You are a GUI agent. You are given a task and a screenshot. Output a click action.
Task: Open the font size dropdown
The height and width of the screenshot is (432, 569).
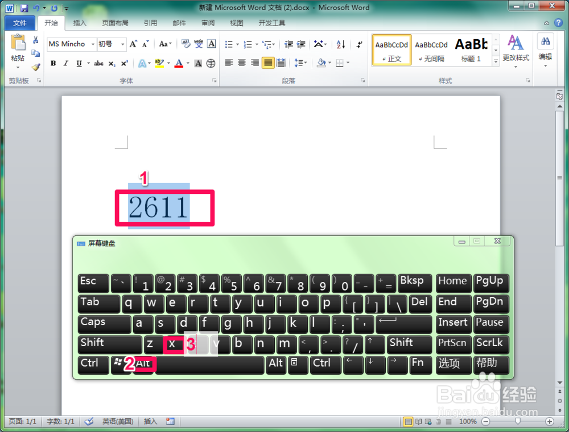[x=123, y=44]
